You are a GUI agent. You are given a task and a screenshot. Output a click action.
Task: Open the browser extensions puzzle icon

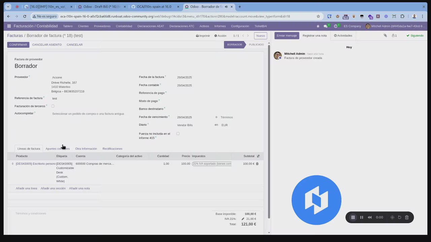pyautogui.click(x=402, y=16)
